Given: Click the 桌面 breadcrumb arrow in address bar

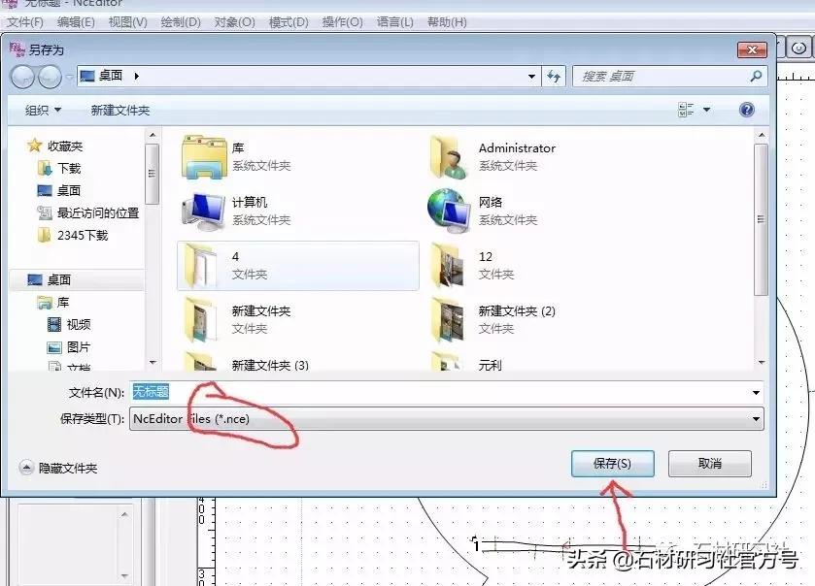Looking at the screenshot, I should (x=136, y=77).
